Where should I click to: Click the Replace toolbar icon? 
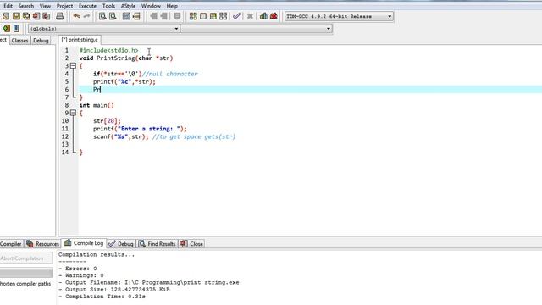tap(113, 16)
